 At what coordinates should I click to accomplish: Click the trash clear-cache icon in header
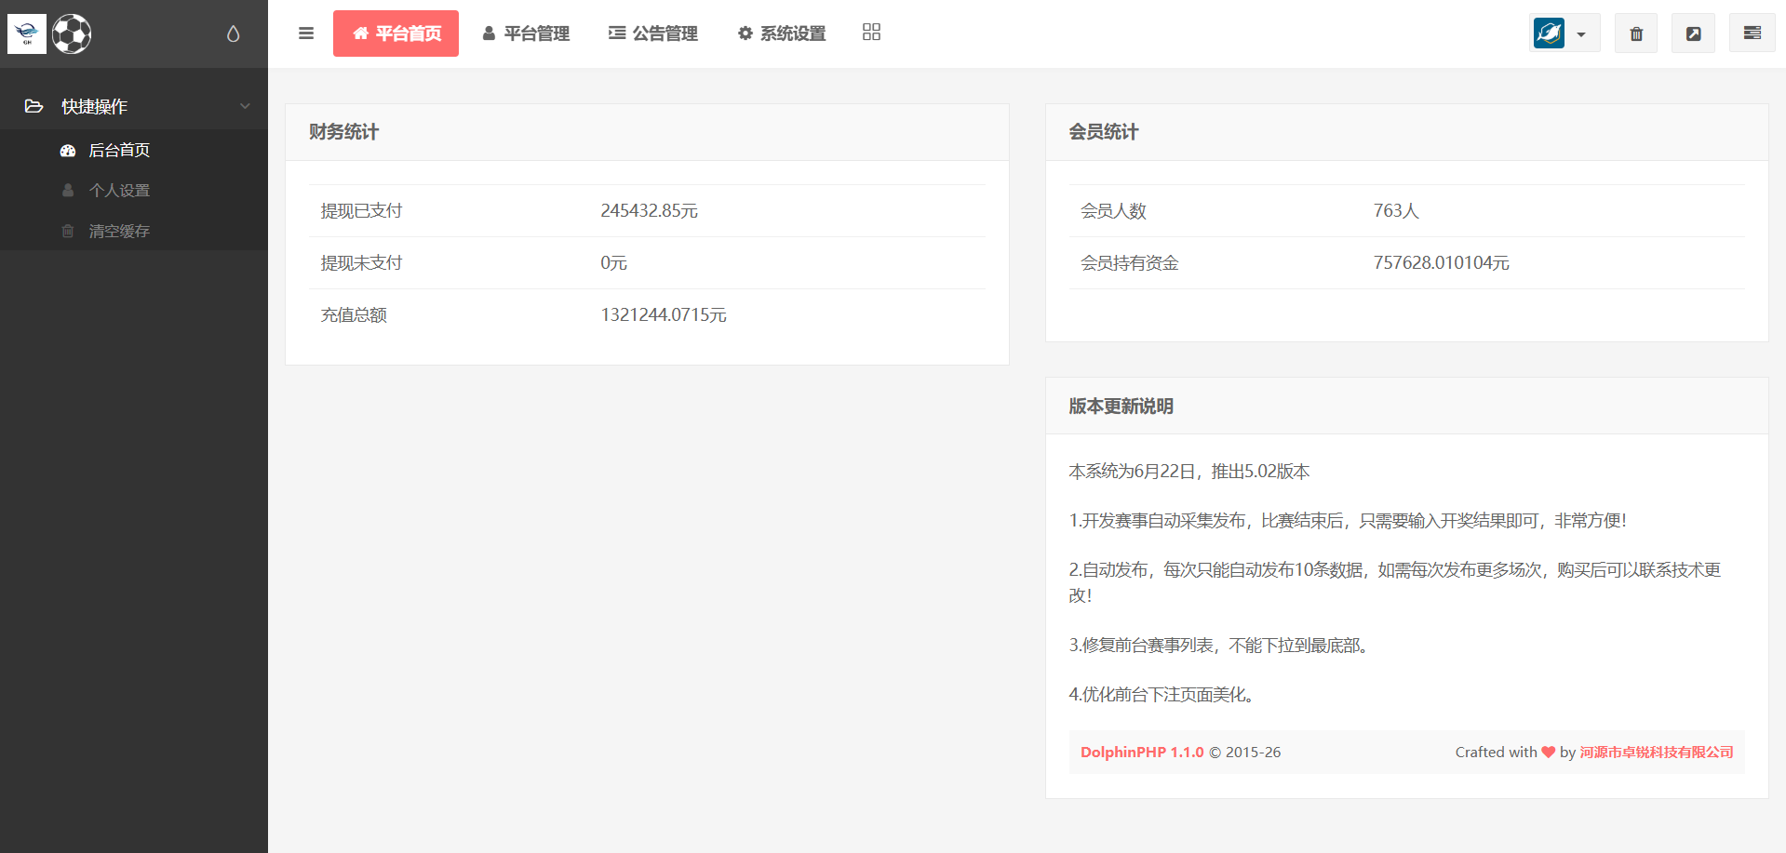1635,33
